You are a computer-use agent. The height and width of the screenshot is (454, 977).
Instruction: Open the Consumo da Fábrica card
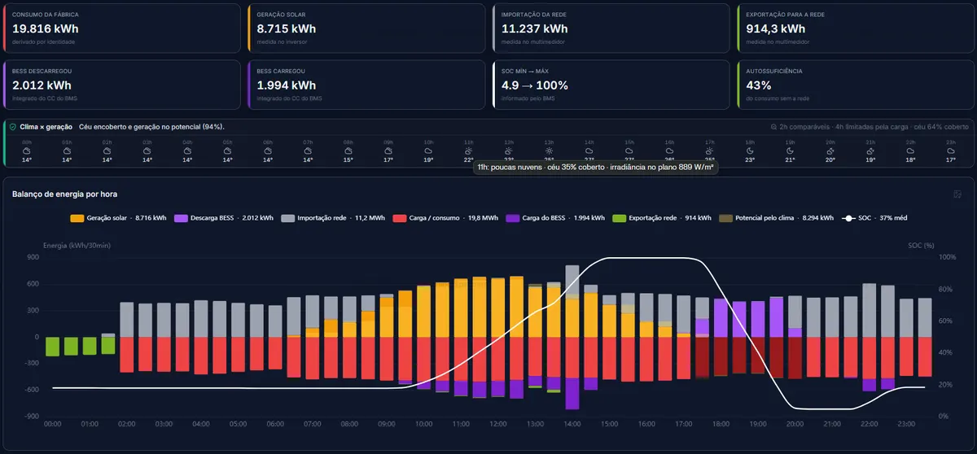(x=122, y=28)
